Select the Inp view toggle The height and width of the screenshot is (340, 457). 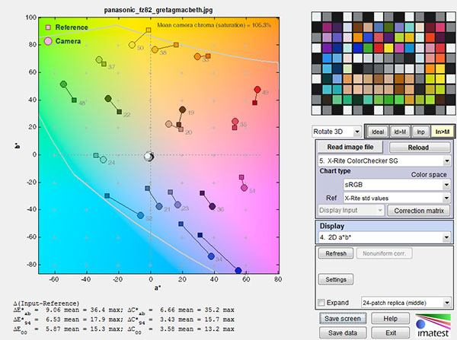[420, 132]
